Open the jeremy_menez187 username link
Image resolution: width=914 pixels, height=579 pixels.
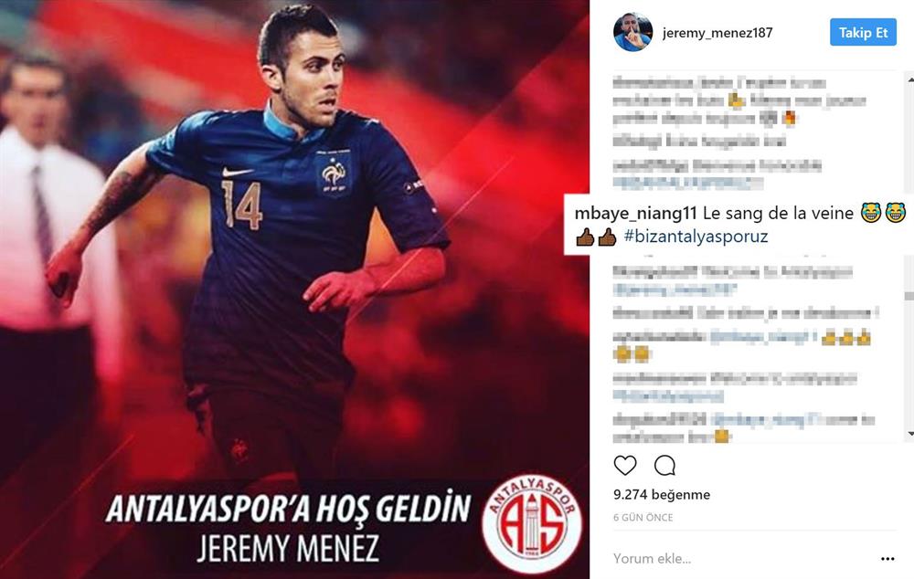(717, 33)
